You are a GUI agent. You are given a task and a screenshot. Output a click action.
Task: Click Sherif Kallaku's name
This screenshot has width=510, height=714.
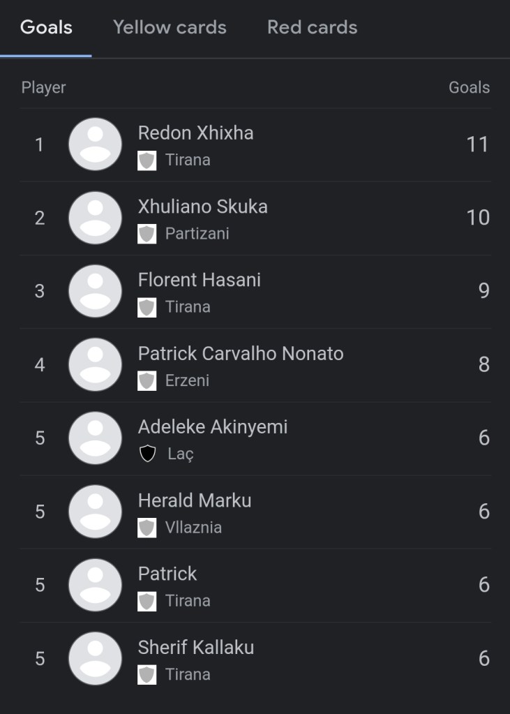coord(195,647)
